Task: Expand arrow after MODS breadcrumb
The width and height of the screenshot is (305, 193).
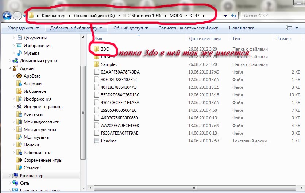Action: [186, 16]
